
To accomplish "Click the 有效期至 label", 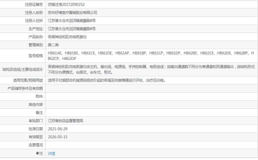I will [x=36, y=137].
